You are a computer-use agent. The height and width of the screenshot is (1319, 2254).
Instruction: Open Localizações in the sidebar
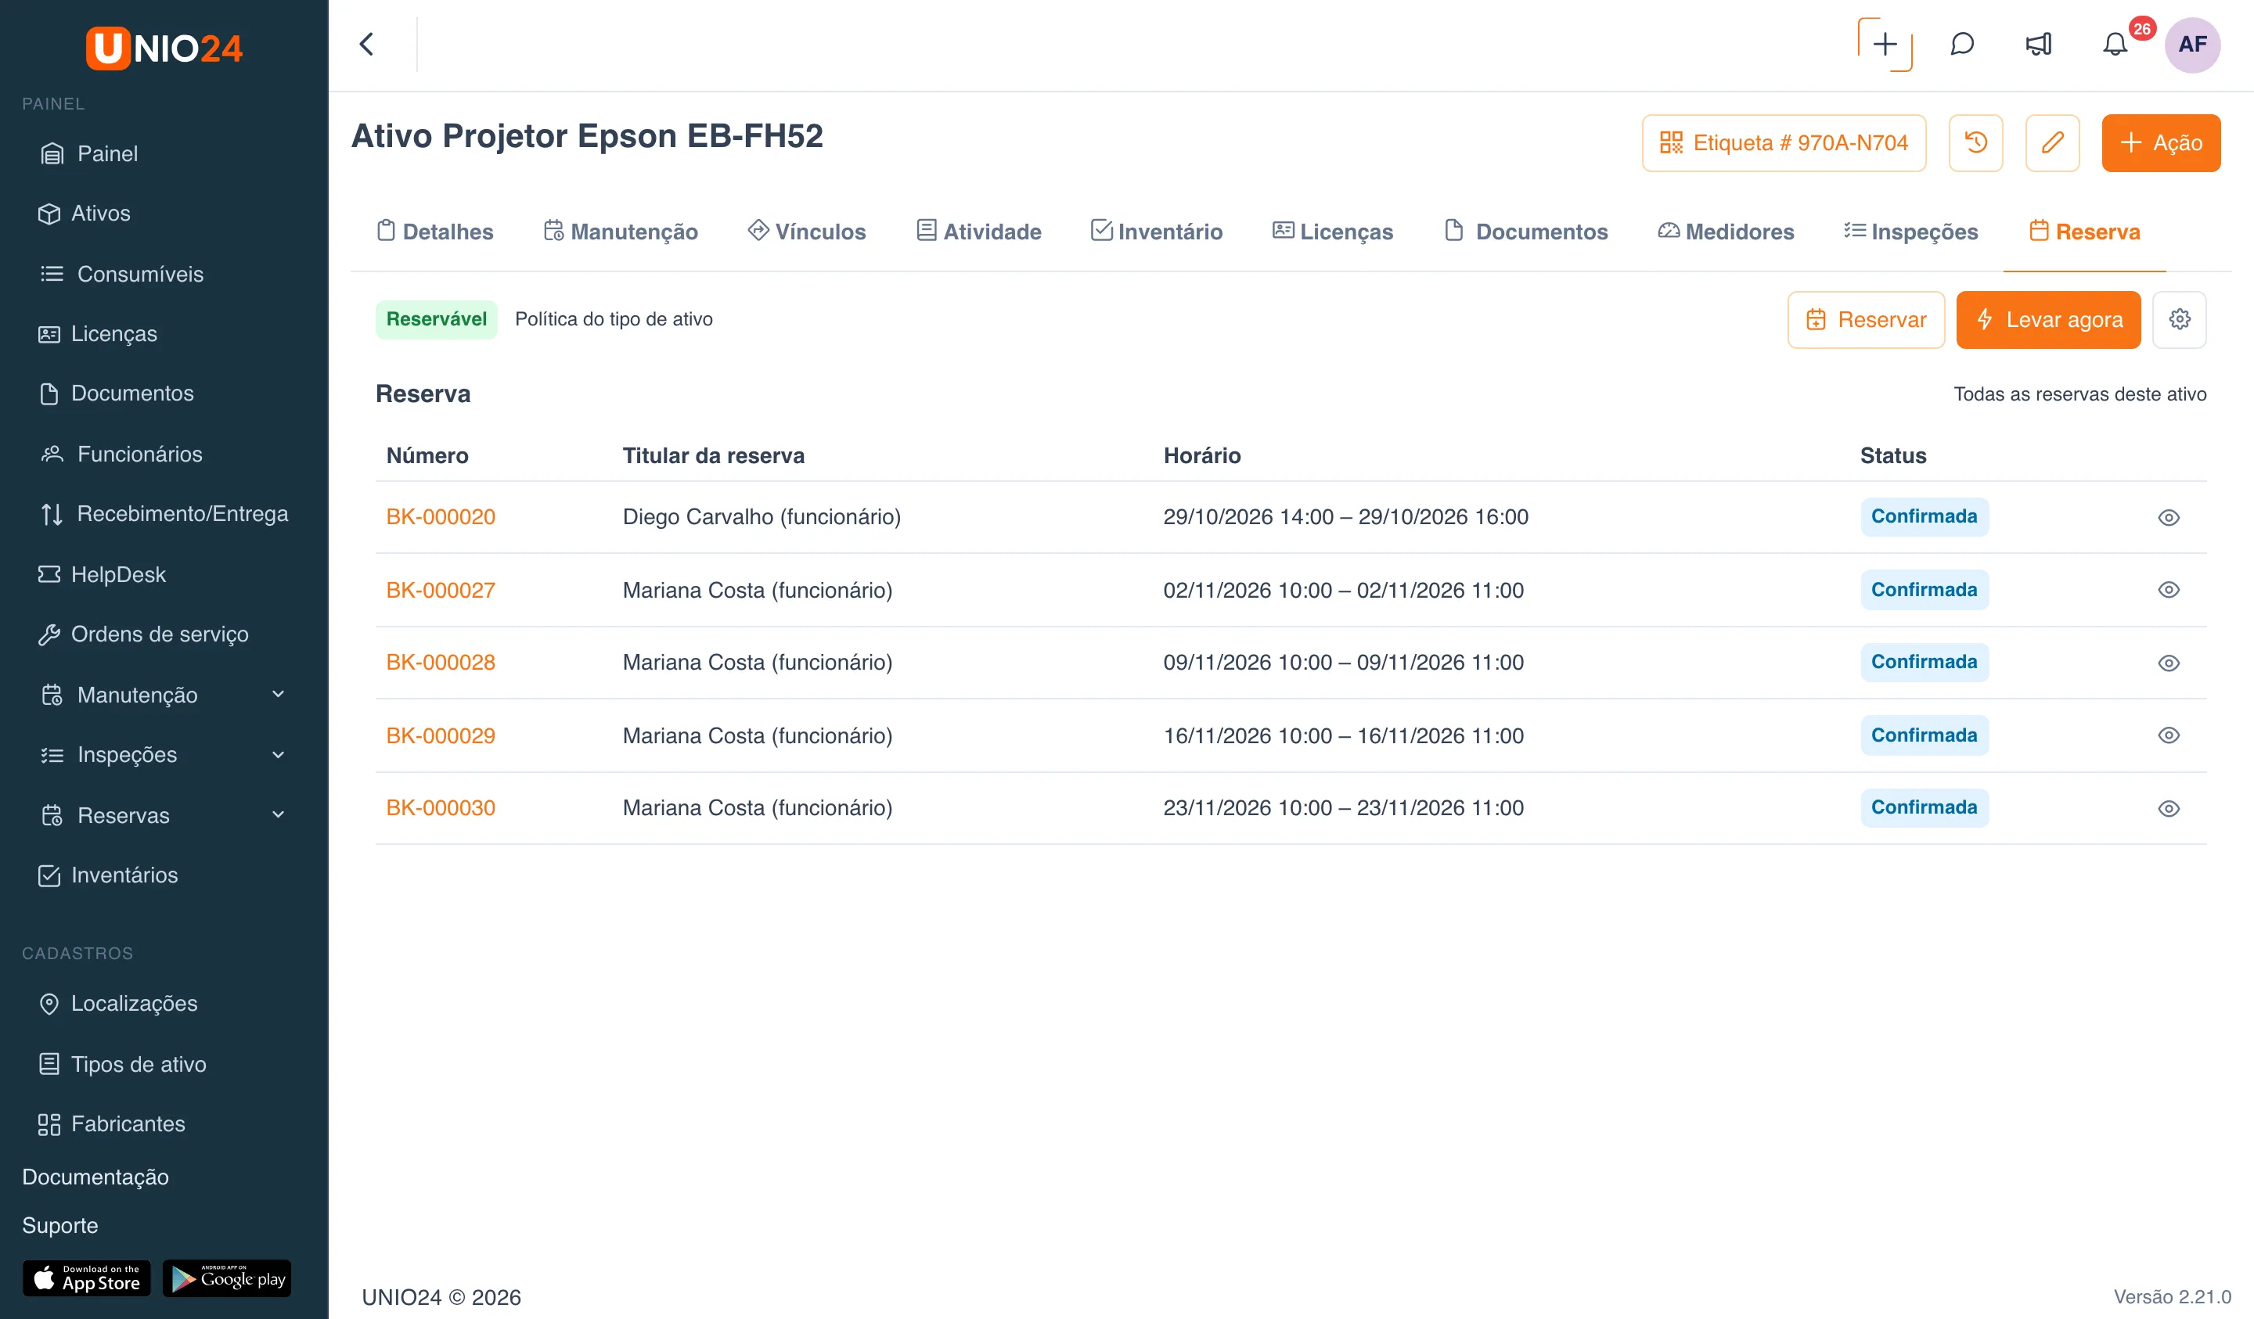tap(118, 1004)
